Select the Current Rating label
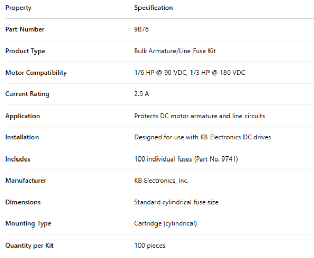The height and width of the screenshot is (258, 314). point(27,94)
